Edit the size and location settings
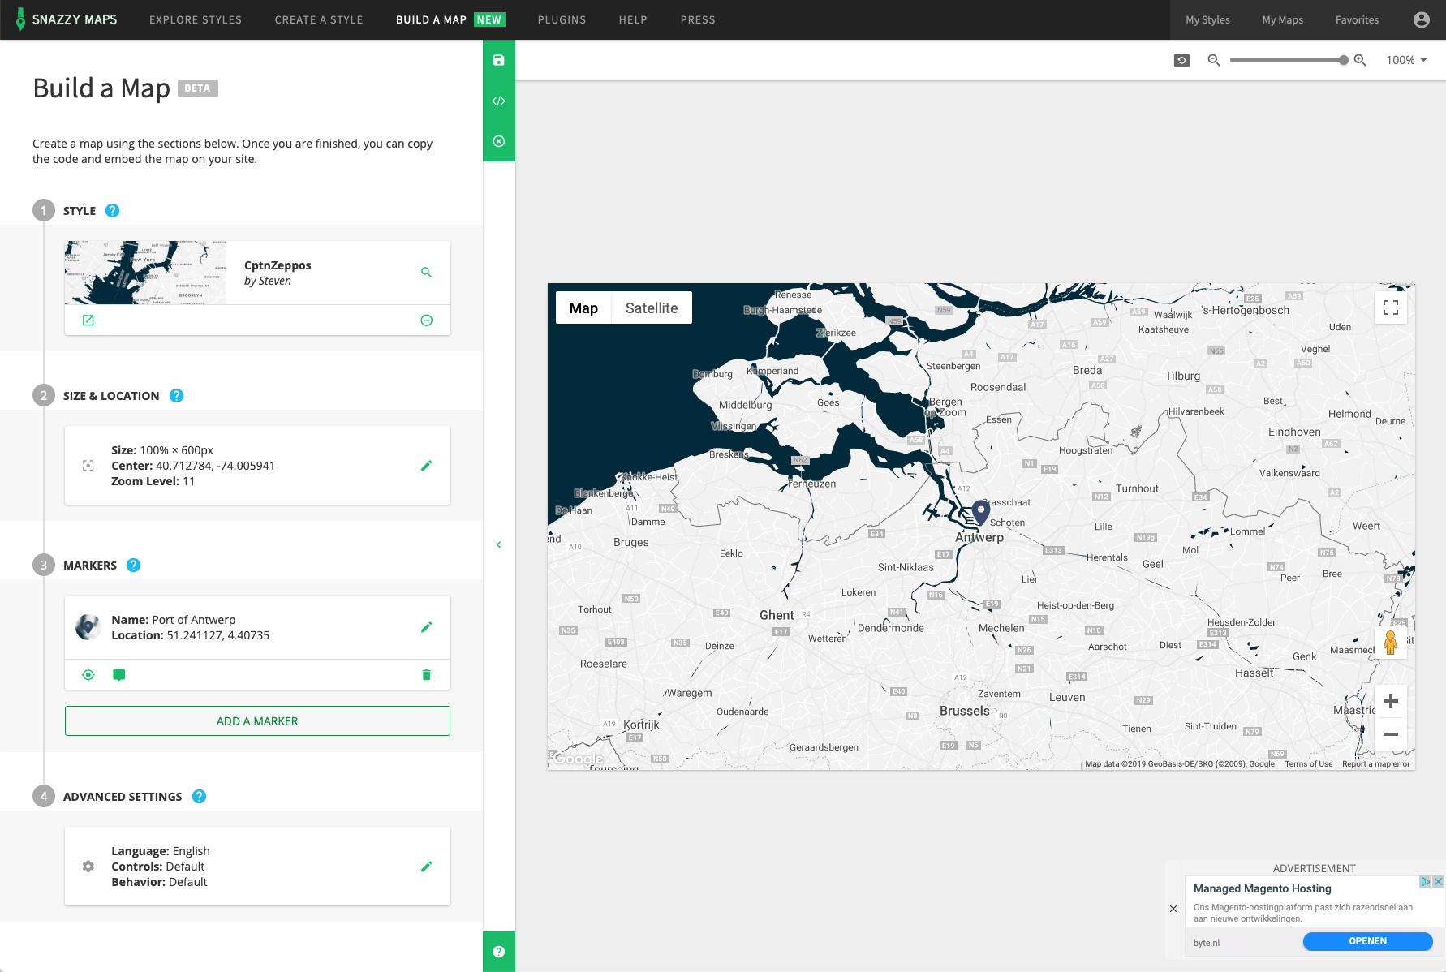This screenshot has width=1446, height=972. pyautogui.click(x=426, y=466)
